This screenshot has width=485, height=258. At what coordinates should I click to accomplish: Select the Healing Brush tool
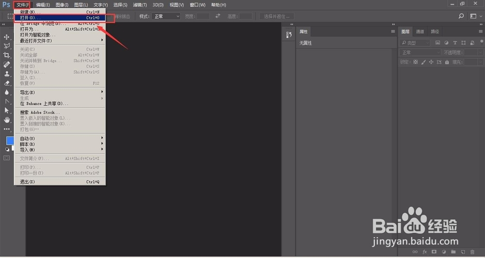coord(6,64)
